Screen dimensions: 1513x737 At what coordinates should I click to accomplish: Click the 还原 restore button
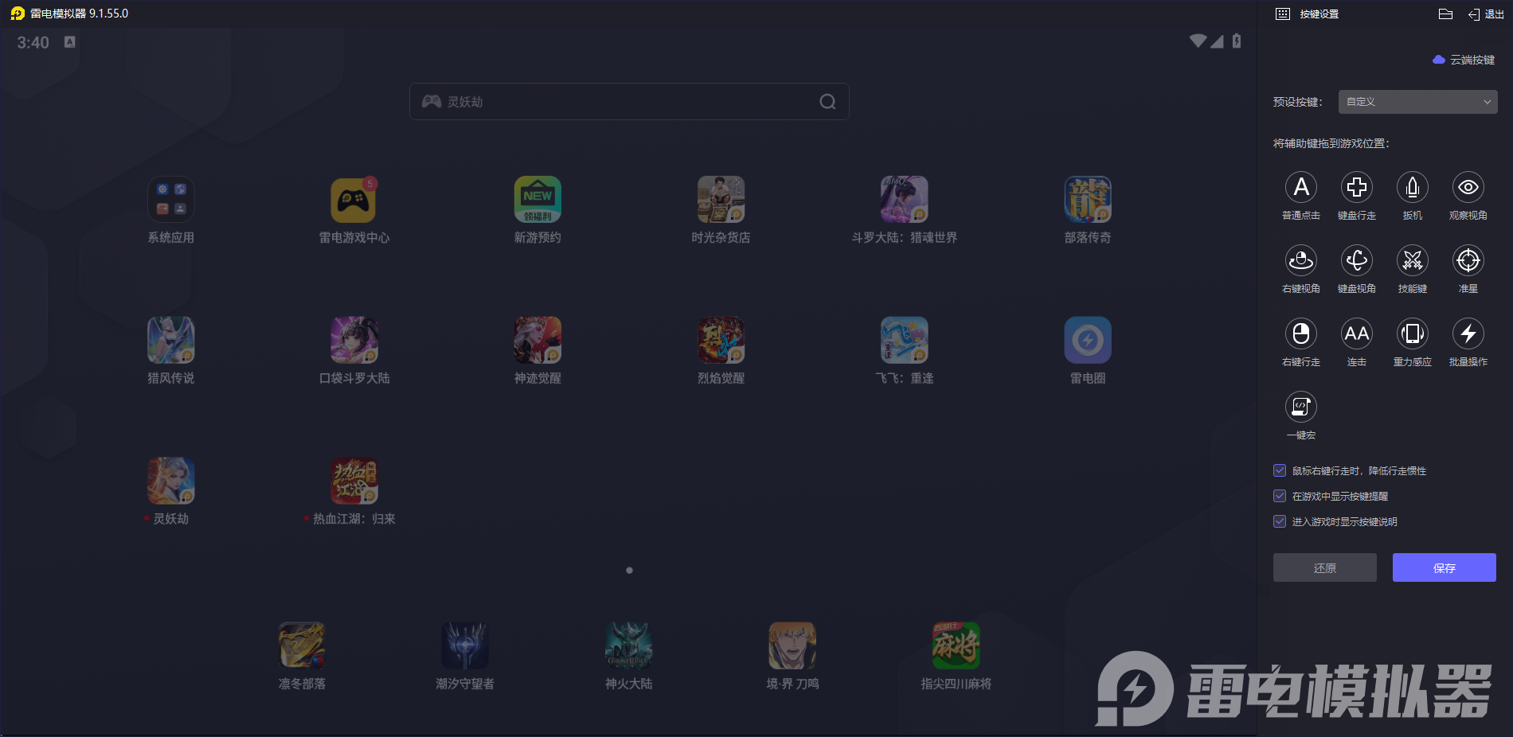1325,567
